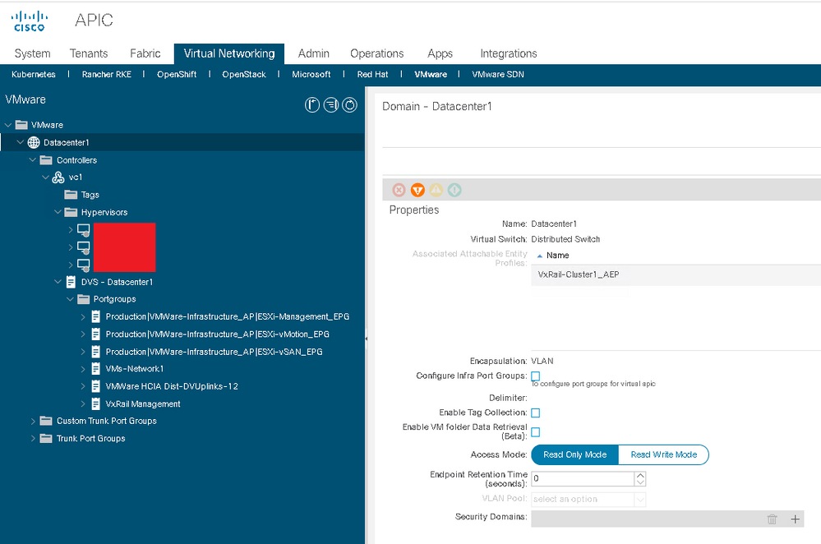Click the VxRail Management portgroup icon

click(x=96, y=403)
